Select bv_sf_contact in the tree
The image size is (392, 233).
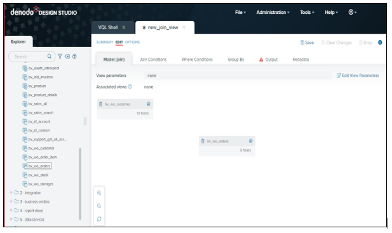[39, 131]
